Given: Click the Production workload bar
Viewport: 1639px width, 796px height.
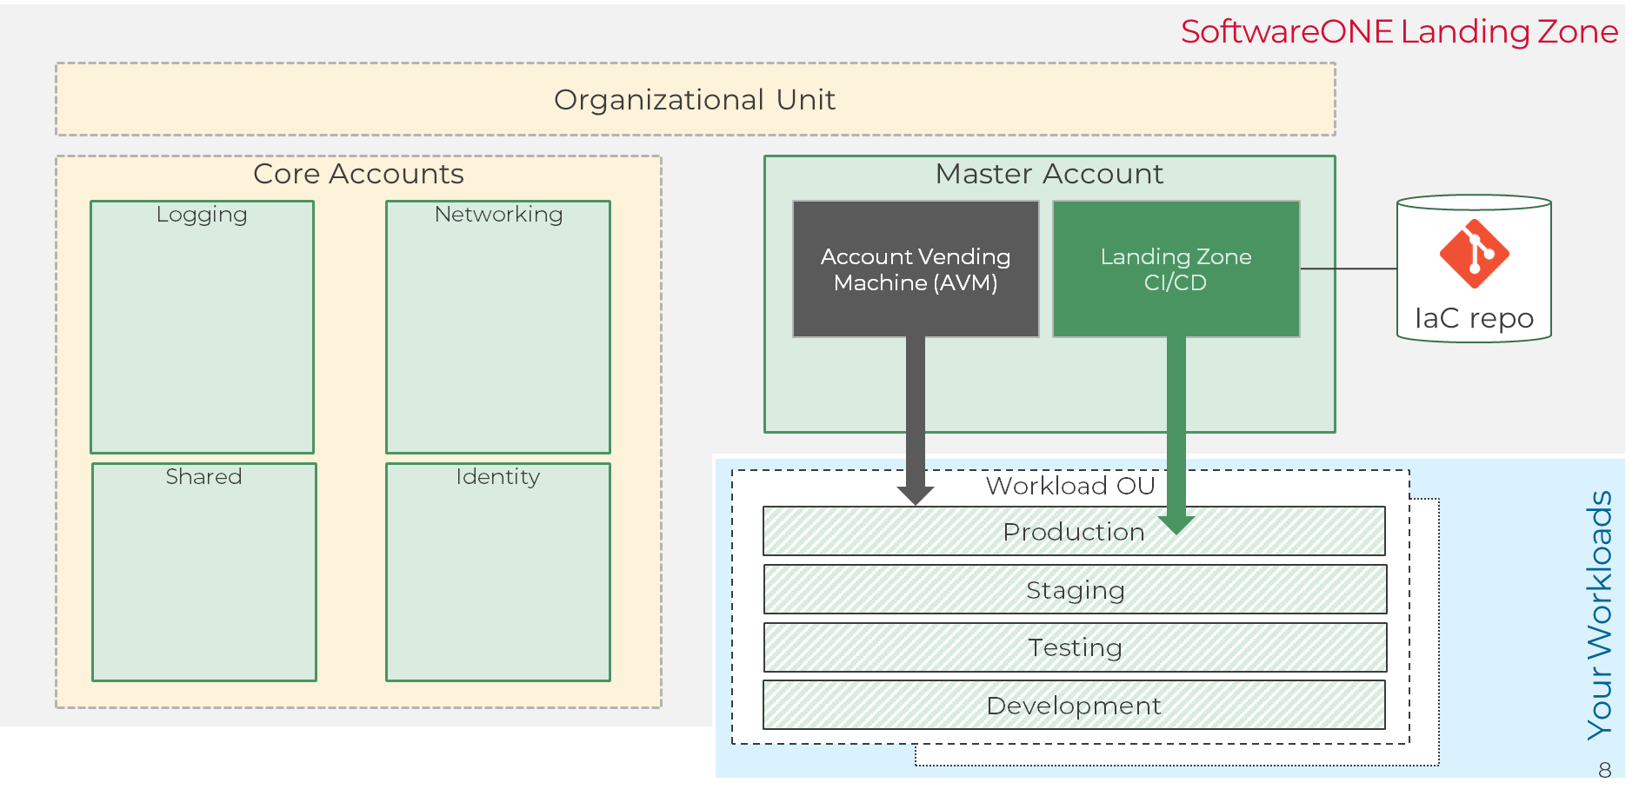Looking at the screenshot, I should (x=1073, y=532).
